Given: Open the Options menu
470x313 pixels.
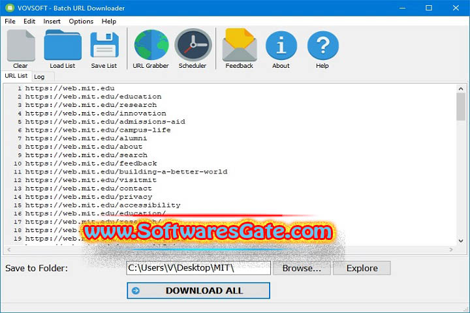Looking at the screenshot, I should (81, 22).
